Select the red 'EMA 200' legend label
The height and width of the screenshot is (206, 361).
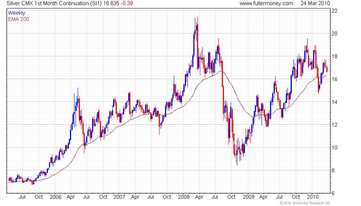click(x=19, y=19)
